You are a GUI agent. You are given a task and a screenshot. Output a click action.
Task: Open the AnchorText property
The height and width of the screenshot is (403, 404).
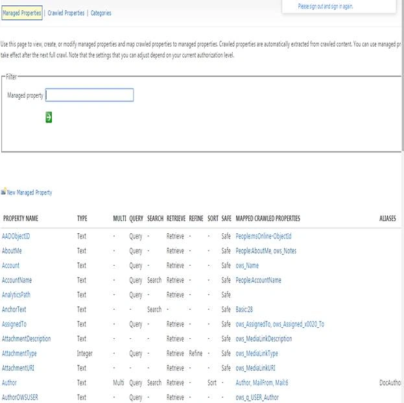coord(14,309)
